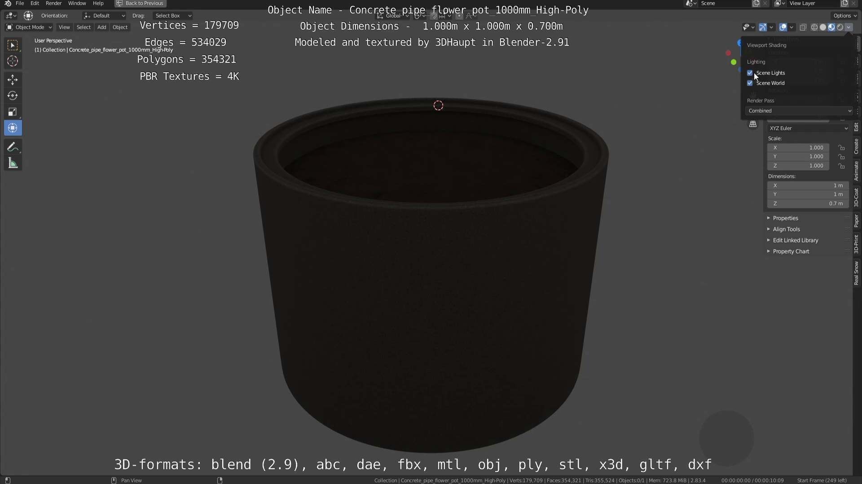Open the File menu

point(20,4)
